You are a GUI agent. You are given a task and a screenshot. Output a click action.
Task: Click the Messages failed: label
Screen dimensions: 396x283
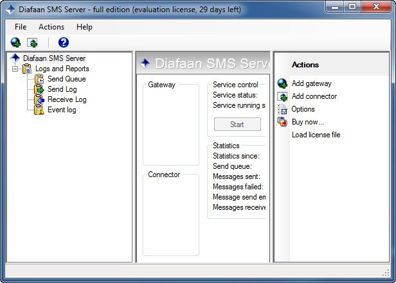pos(238,187)
